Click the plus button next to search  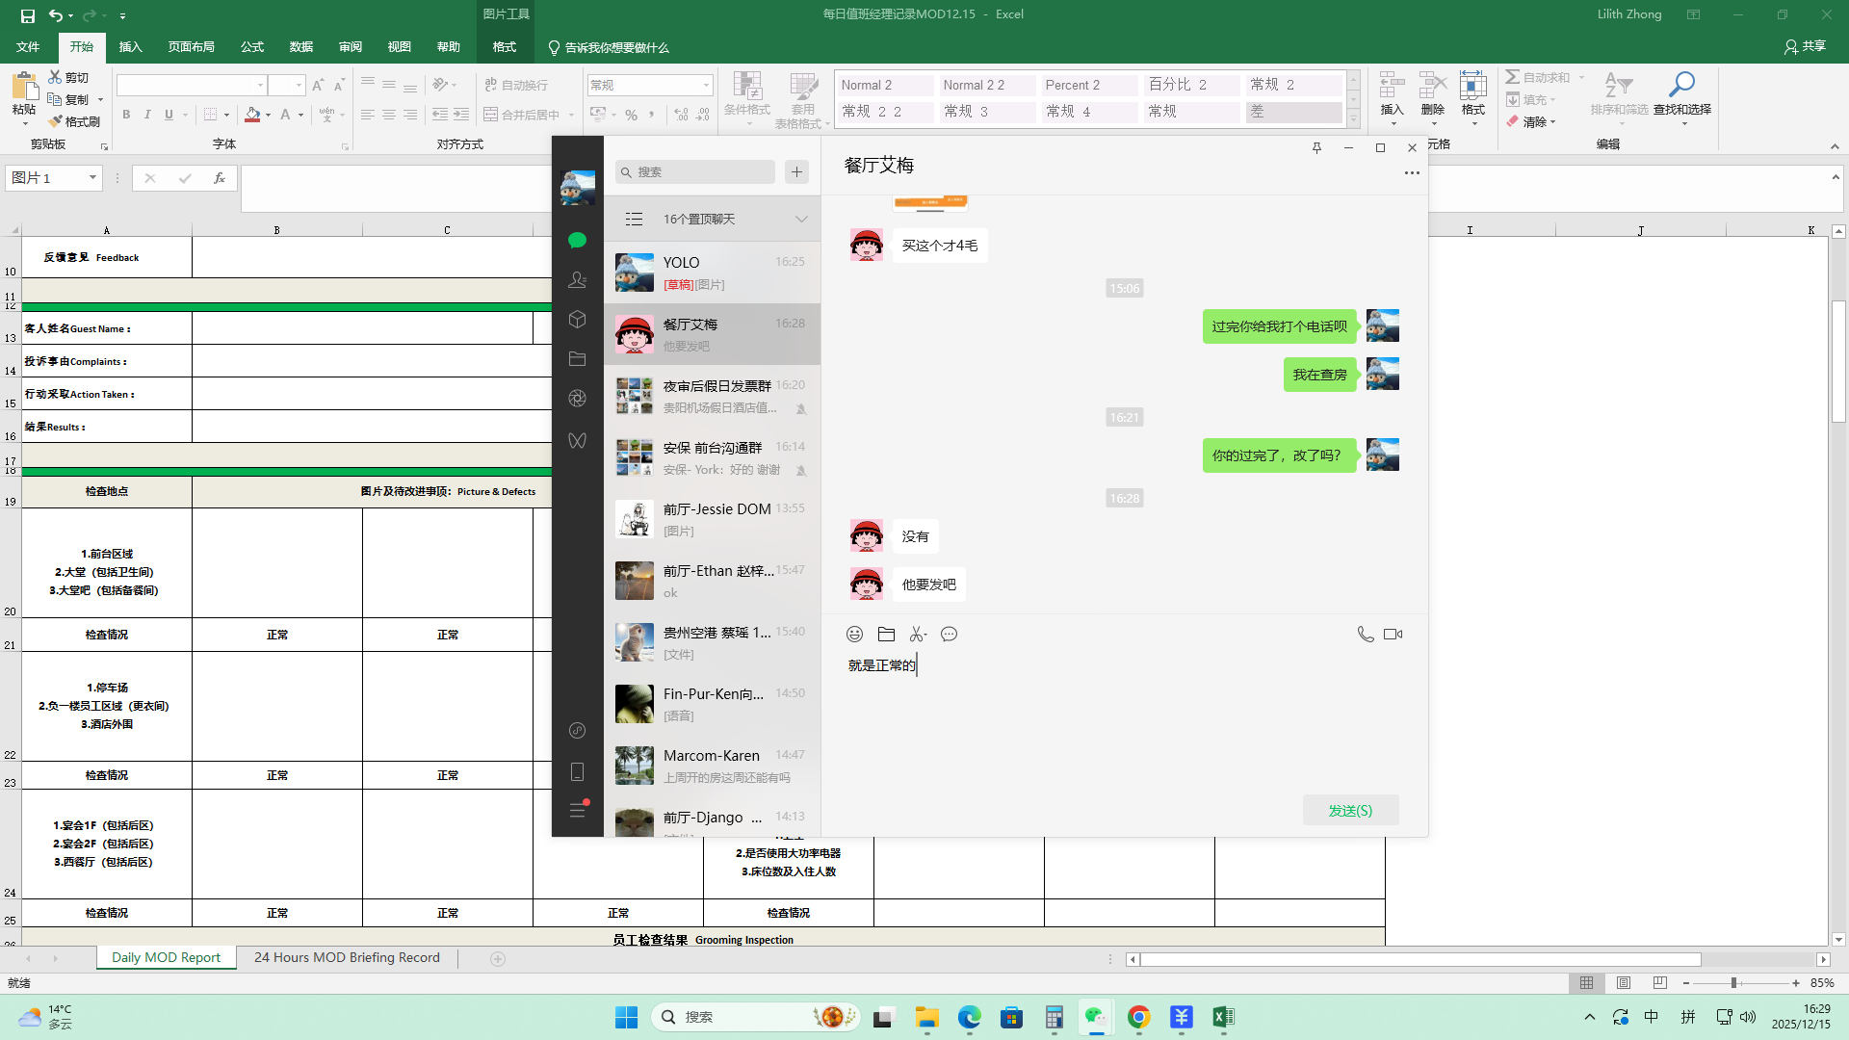[x=796, y=171]
